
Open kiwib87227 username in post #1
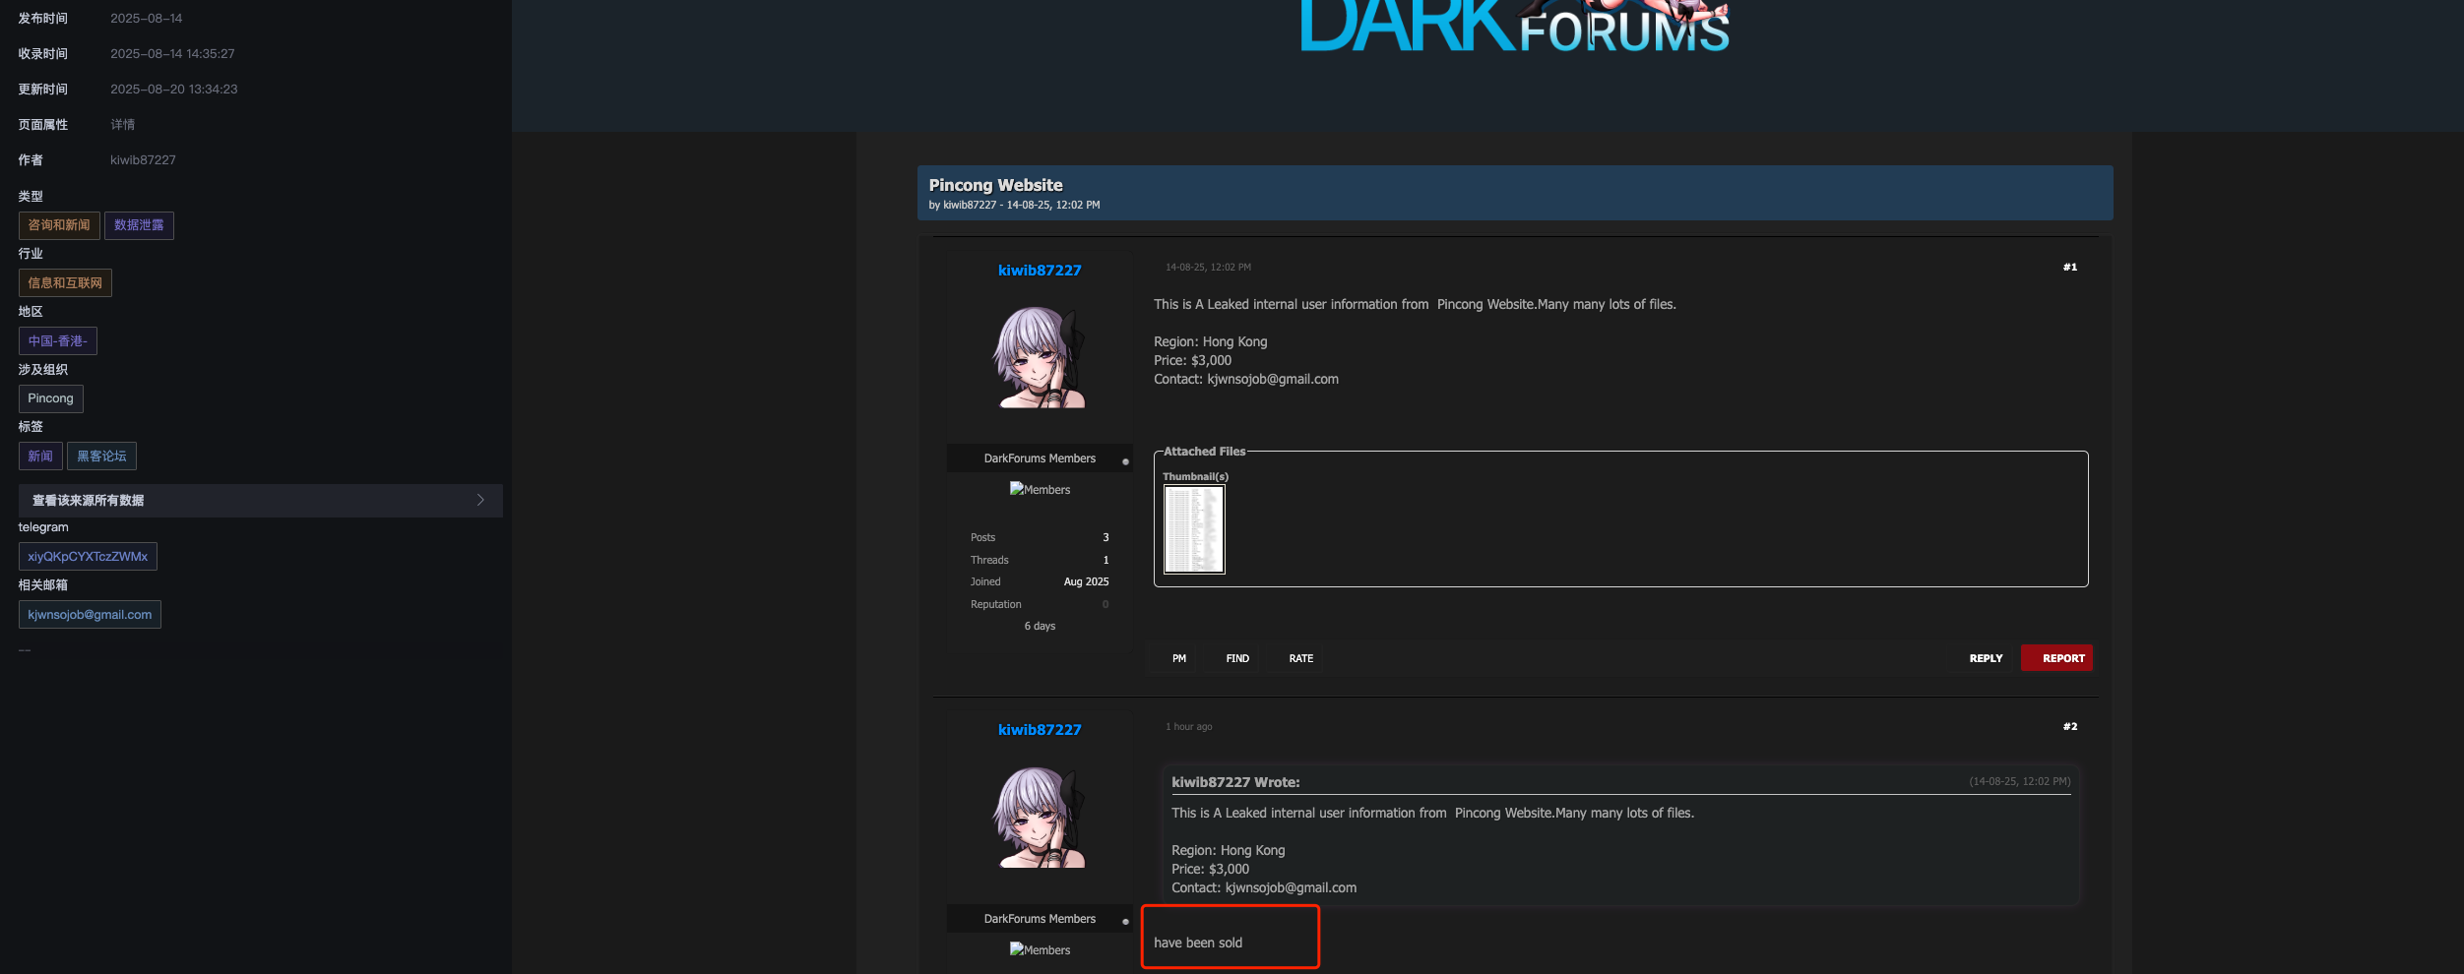tap(1040, 271)
